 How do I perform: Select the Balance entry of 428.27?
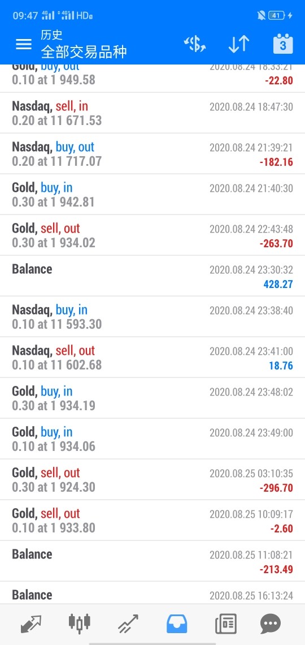click(x=152, y=276)
